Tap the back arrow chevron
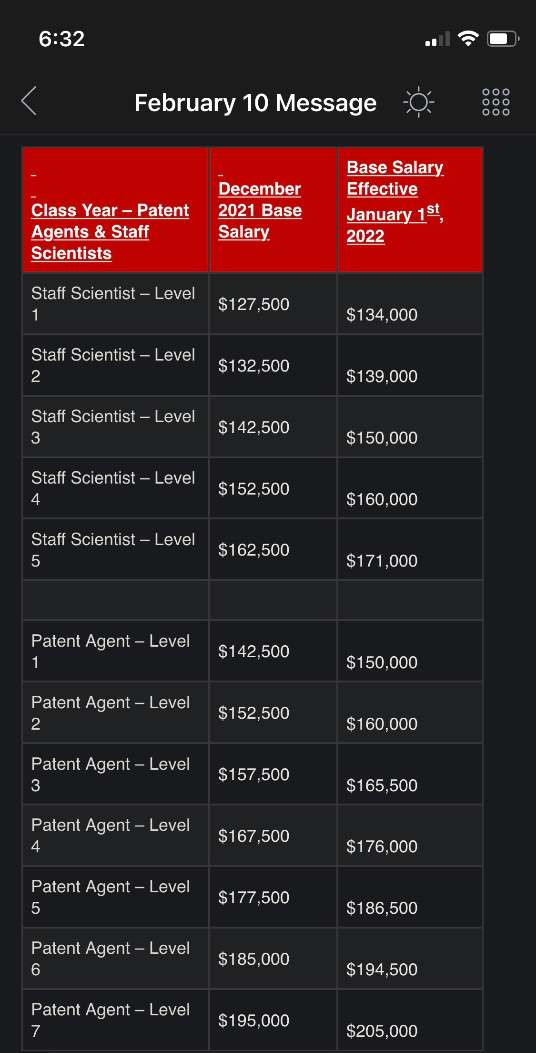 coord(29,101)
